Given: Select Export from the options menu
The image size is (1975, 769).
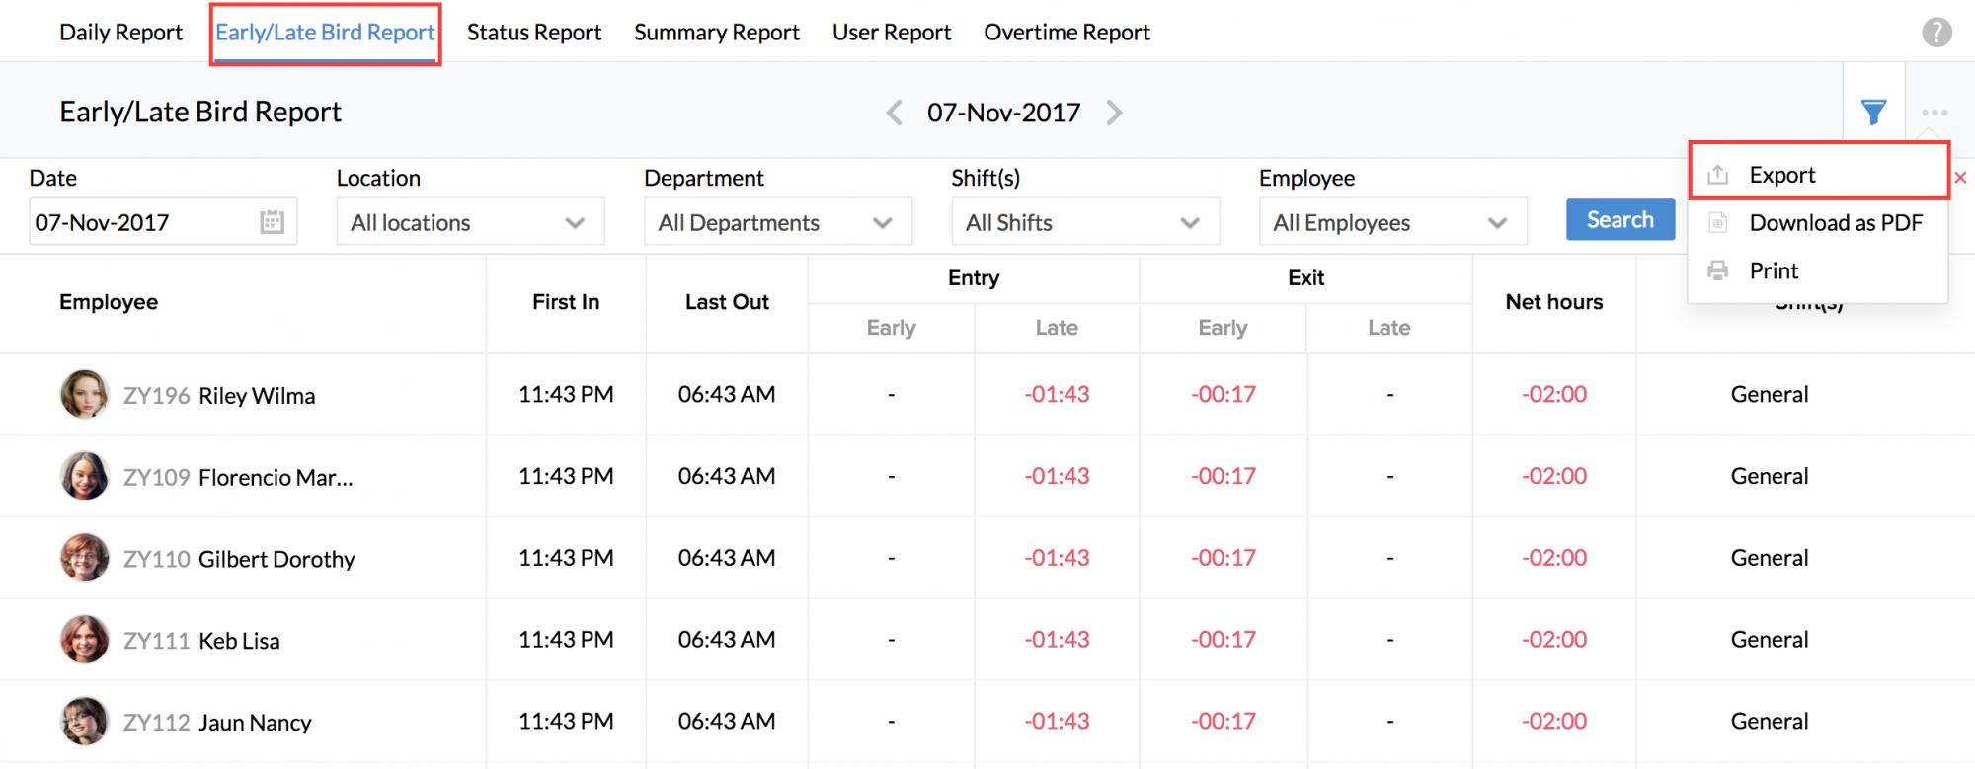Looking at the screenshot, I should coord(1781,175).
